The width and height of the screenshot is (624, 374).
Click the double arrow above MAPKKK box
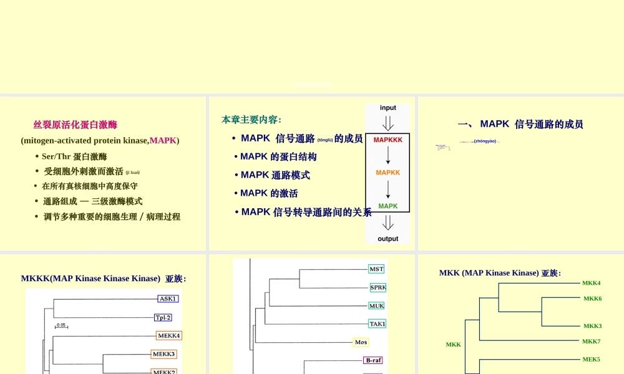pyautogui.click(x=388, y=124)
